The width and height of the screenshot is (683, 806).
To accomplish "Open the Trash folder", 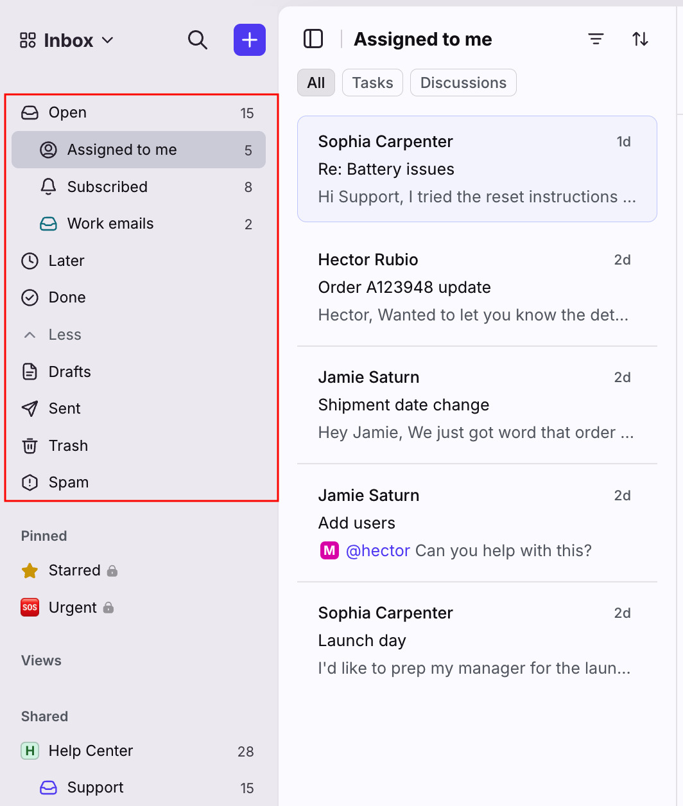I will point(138,446).
